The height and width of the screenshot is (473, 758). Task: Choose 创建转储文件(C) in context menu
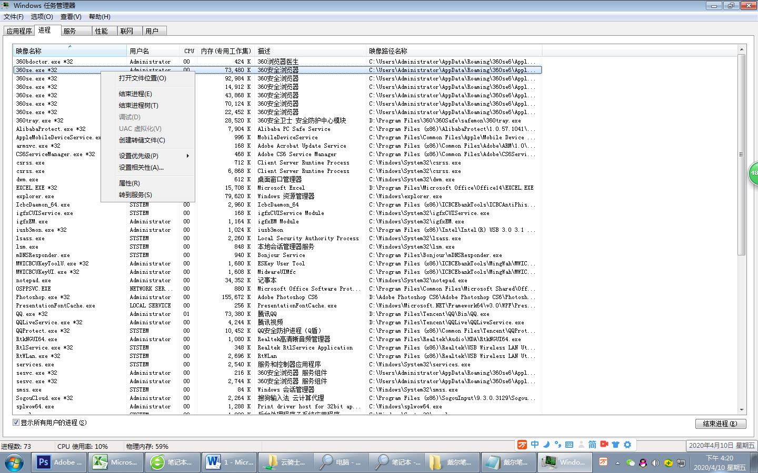148,140
